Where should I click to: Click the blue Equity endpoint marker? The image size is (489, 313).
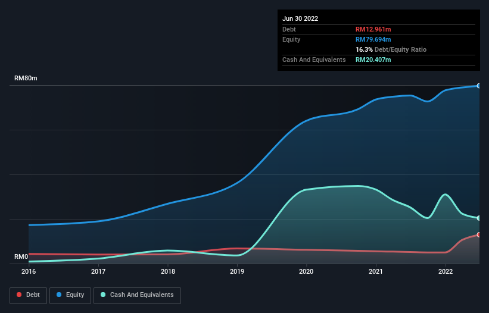point(479,86)
